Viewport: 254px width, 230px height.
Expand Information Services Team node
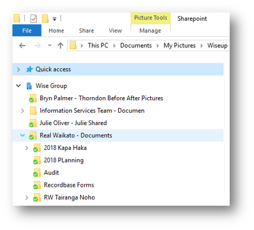pyautogui.click(x=23, y=111)
